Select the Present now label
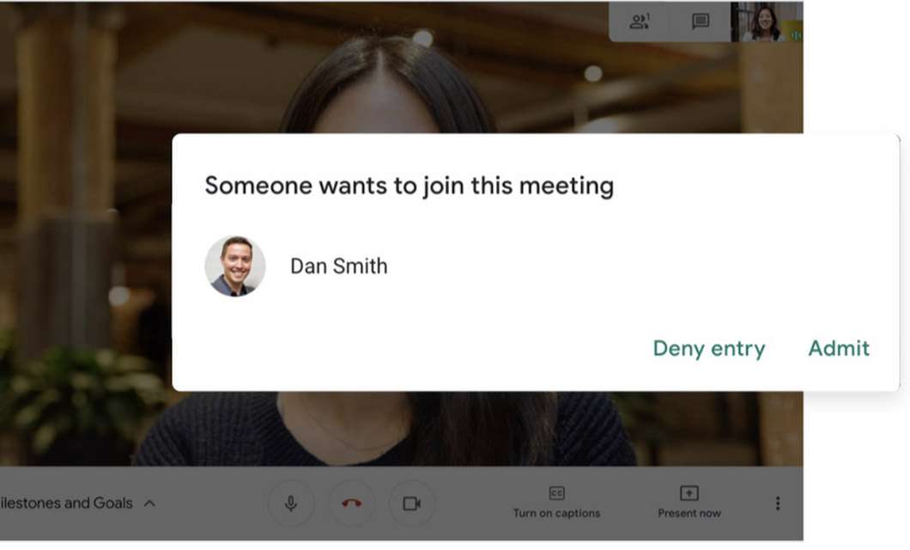The height and width of the screenshot is (550, 910). 689,513
